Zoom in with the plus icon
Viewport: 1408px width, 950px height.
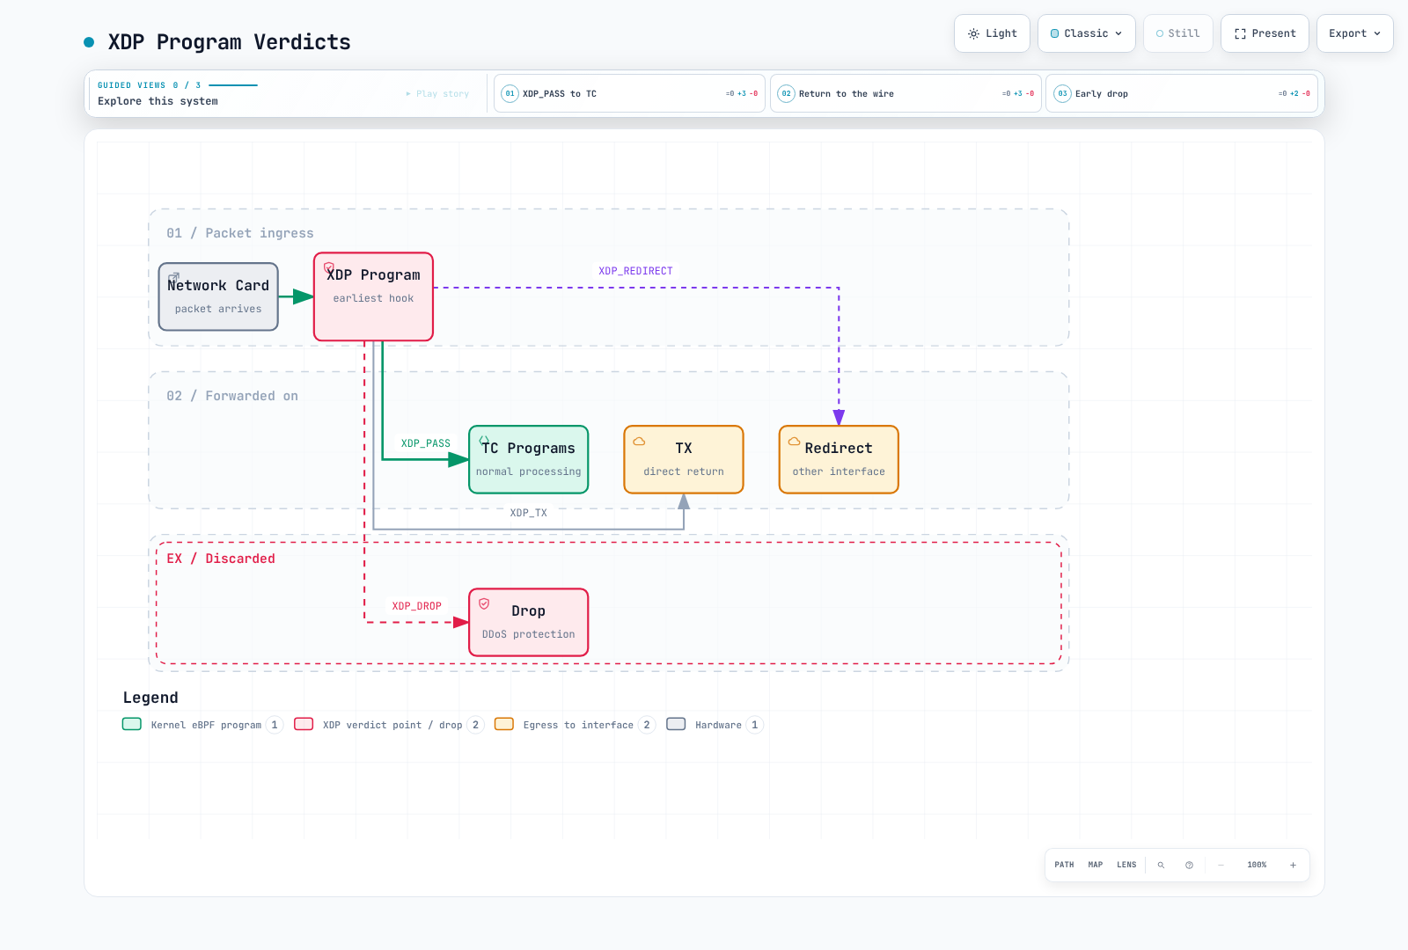pos(1293,865)
